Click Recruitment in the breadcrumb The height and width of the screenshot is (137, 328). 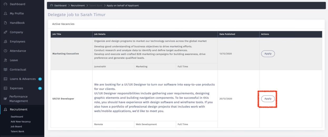78,6
